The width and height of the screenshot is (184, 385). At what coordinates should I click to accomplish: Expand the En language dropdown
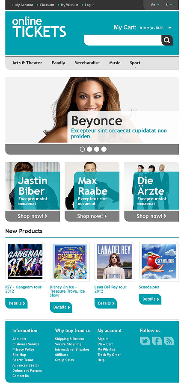(x=155, y=5)
